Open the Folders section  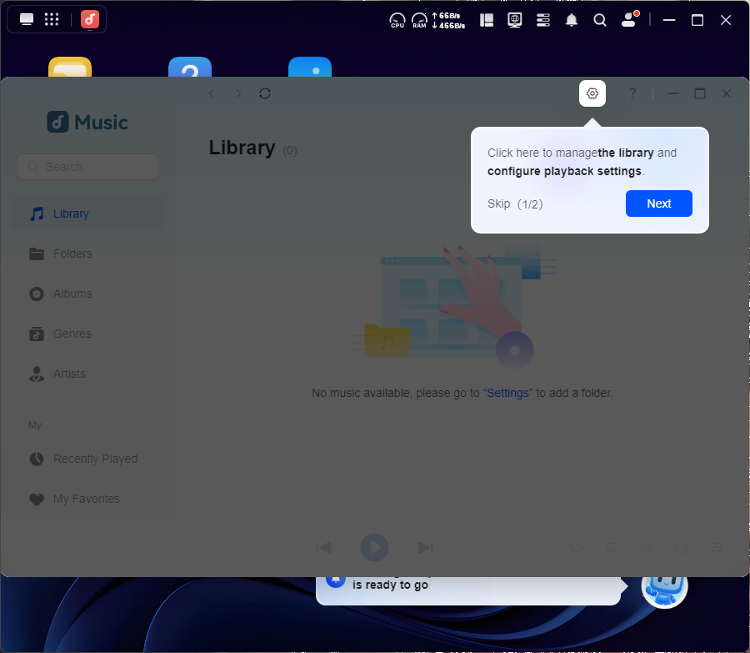(x=72, y=254)
